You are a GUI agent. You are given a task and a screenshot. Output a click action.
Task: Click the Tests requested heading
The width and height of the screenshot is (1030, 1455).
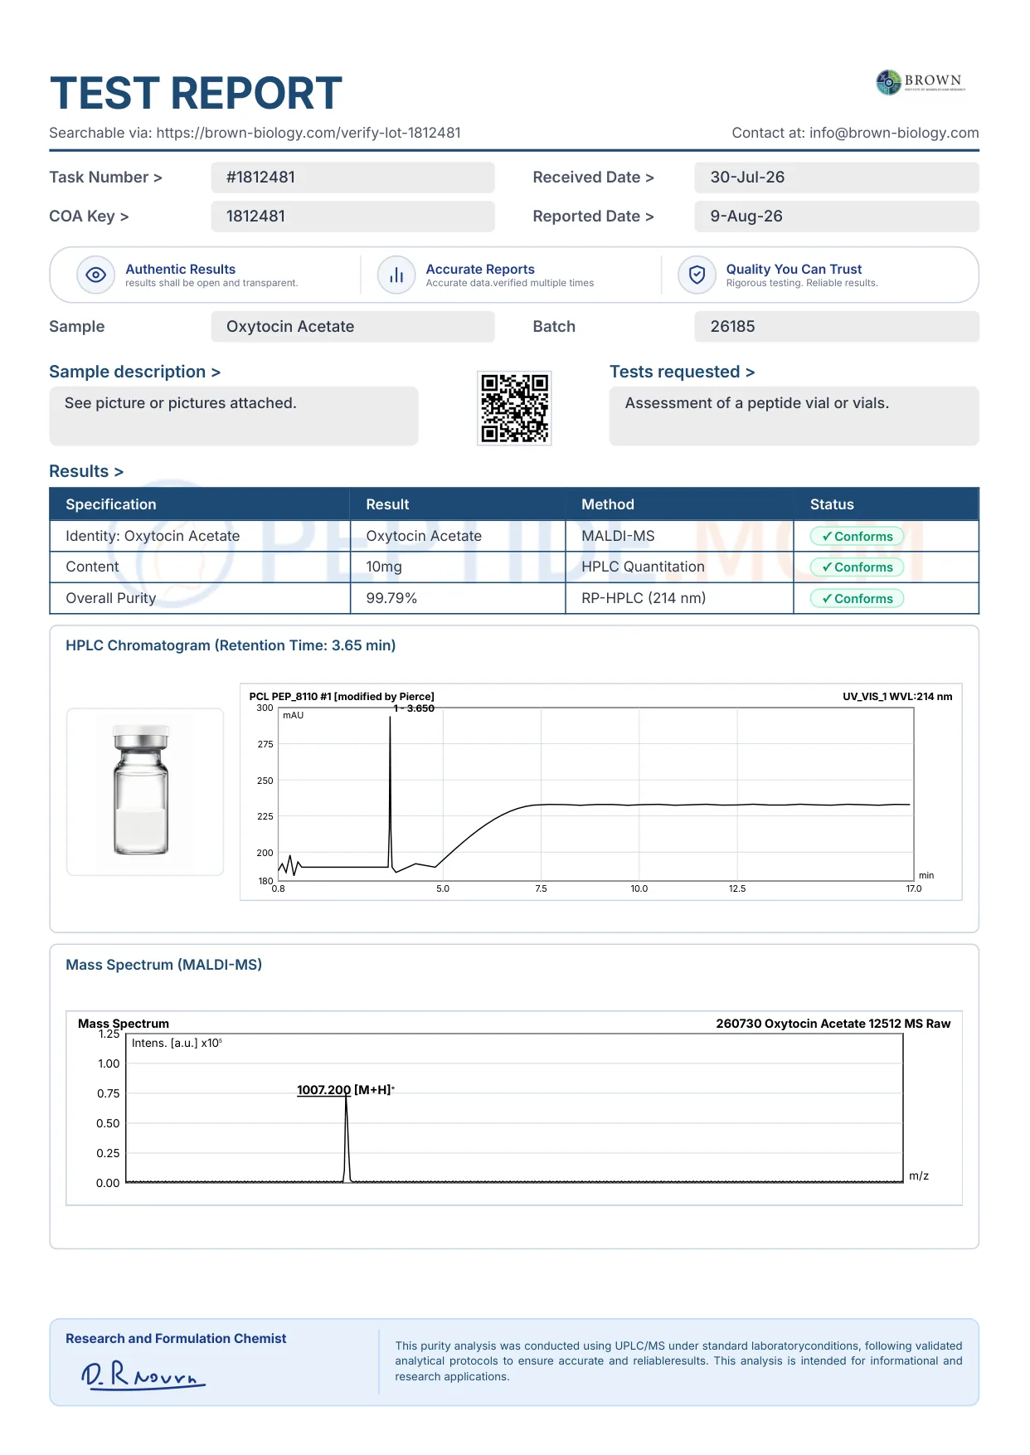682,372
